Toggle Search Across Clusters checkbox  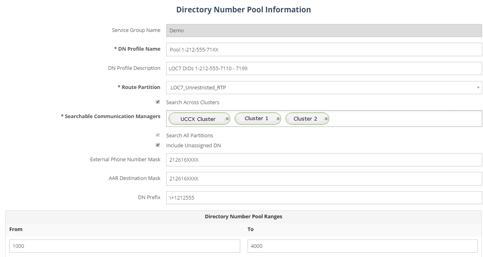point(158,102)
